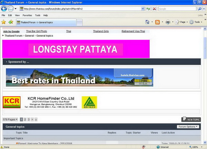The image size is (207, 149).
Task: Click the KCR Homefinder logo
Action: point(12,102)
